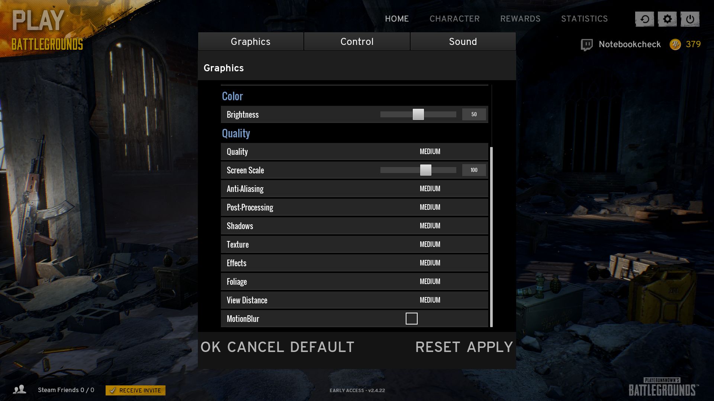Click the Screen Scale value field
The image size is (714, 401).
click(474, 170)
